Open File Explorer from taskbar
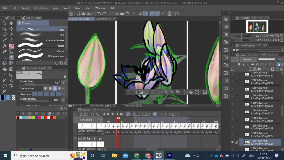This screenshot has width=284, height=160. 114,156
